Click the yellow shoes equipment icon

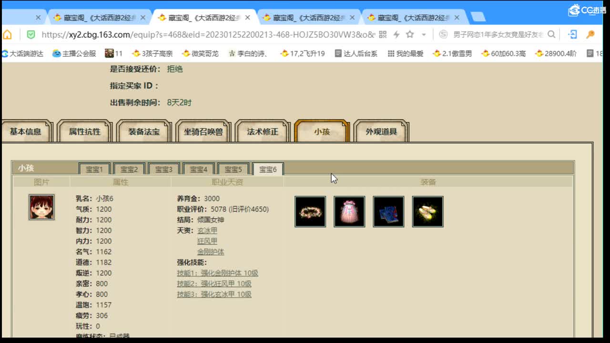click(428, 212)
